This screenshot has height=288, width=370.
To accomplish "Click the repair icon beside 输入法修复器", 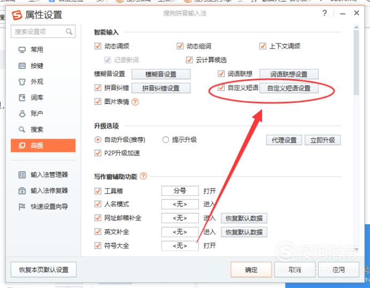I will (x=22, y=191).
